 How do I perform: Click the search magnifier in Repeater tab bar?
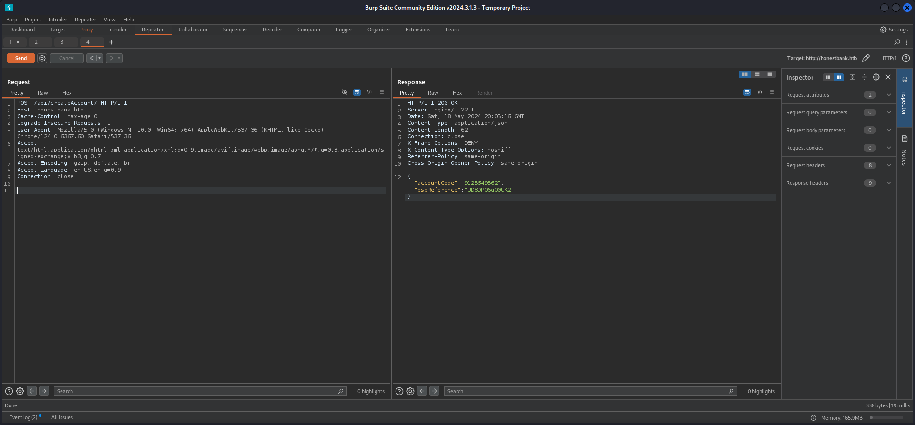pyautogui.click(x=897, y=42)
